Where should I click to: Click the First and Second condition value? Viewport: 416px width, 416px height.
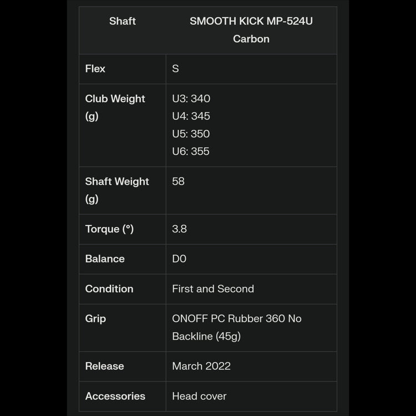click(213, 289)
